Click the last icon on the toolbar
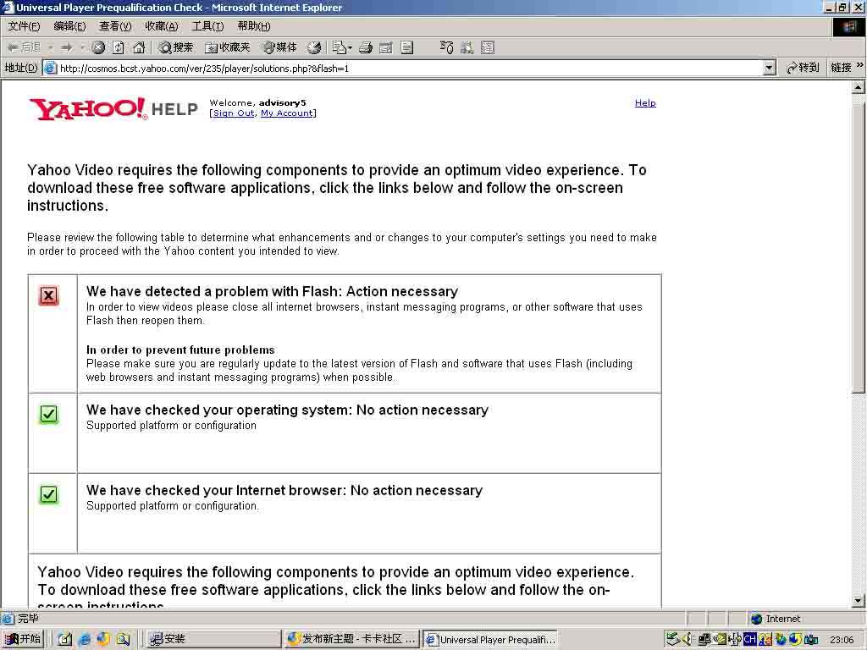This screenshot has height=650, width=867. [x=488, y=47]
